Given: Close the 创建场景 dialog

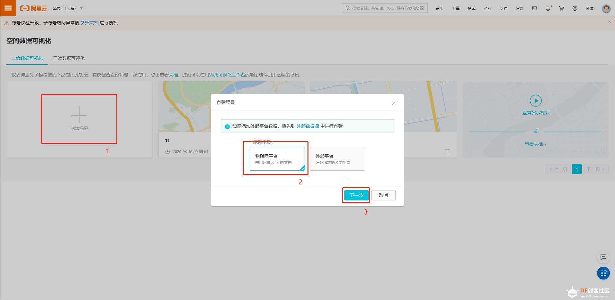Looking at the screenshot, I should (393, 103).
